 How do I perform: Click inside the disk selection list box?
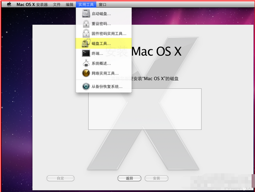pos(145,109)
